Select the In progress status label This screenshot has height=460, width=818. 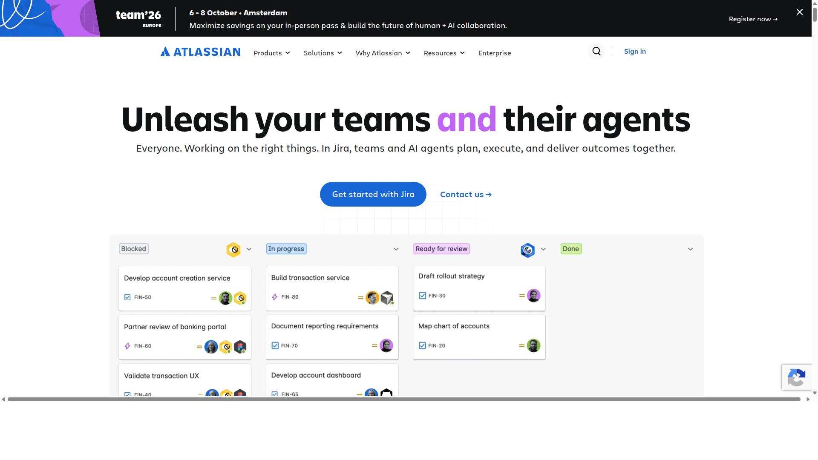pos(286,249)
